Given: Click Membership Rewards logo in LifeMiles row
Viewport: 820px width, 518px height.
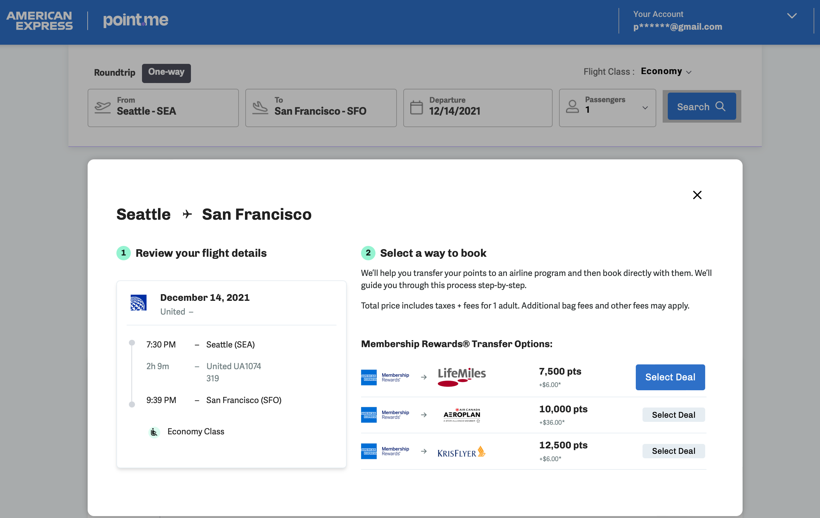Looking at the screenshot, I should pos(385,377).
